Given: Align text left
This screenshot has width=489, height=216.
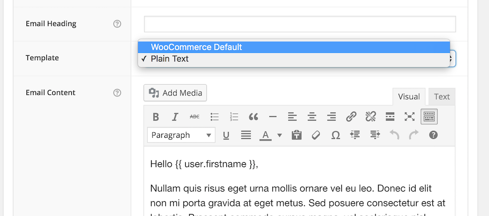Looking at the screenshot, I should (x=292, y=117).
